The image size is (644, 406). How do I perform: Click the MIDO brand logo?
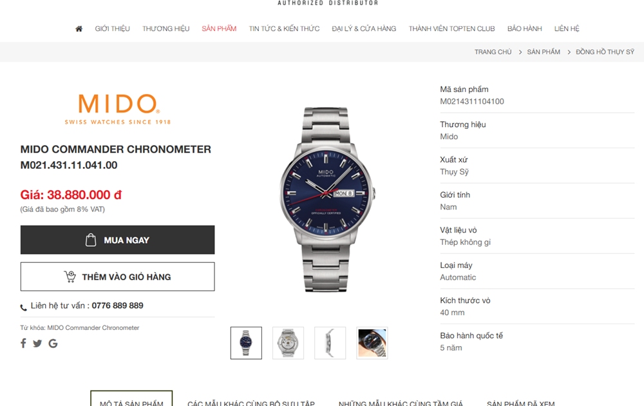click(118, 110)
